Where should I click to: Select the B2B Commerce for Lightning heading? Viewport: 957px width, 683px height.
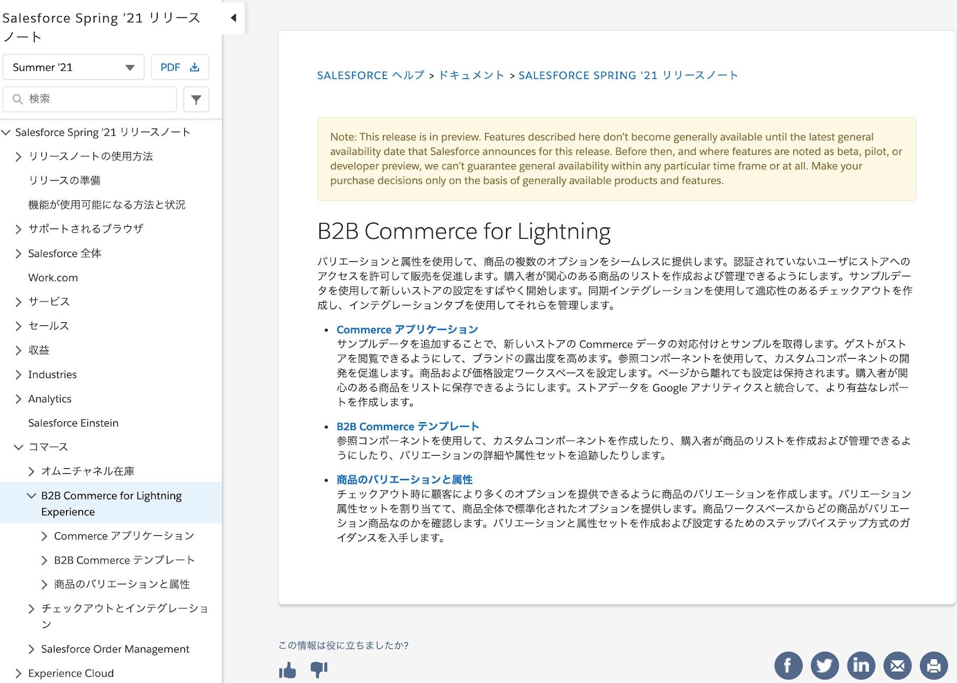pos(464,231)
